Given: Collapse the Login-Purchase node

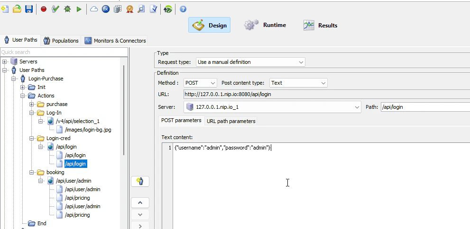Looking at the screenshot, I should point(13,79).
